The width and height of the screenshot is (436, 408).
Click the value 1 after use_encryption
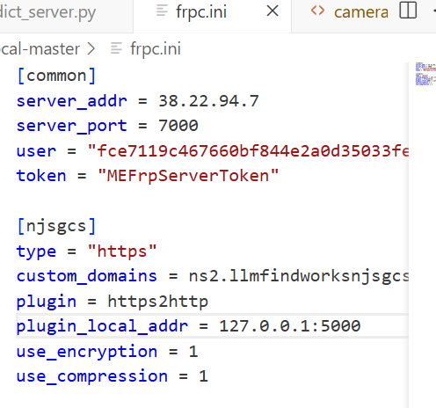(x=193, y=352)
